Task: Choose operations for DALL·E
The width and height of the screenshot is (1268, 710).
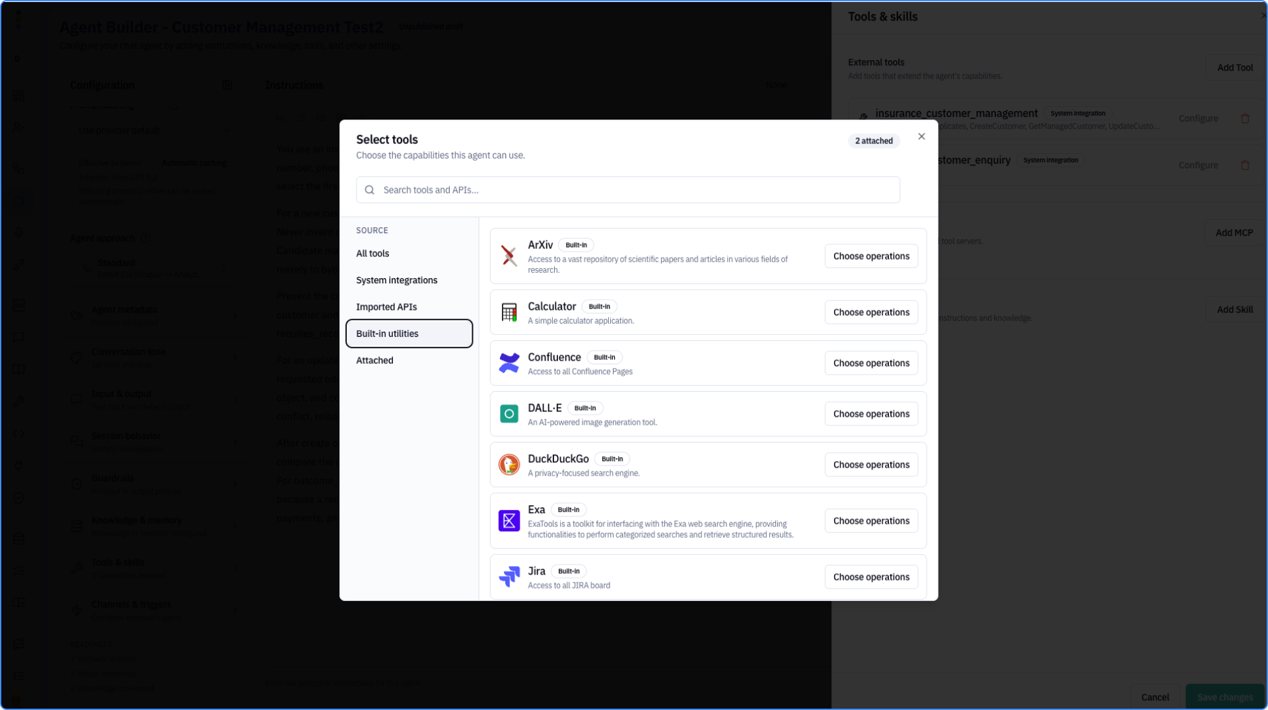Action: point(871,414)
